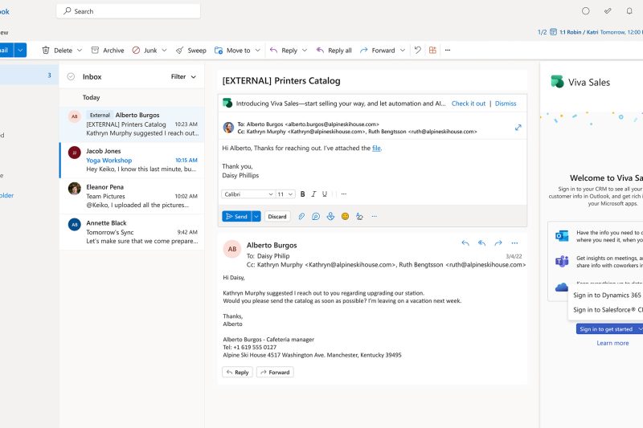The height and width of the screenshot is (428, 643).
Task: Attach a file with paperclip icon
Action: 301,216
